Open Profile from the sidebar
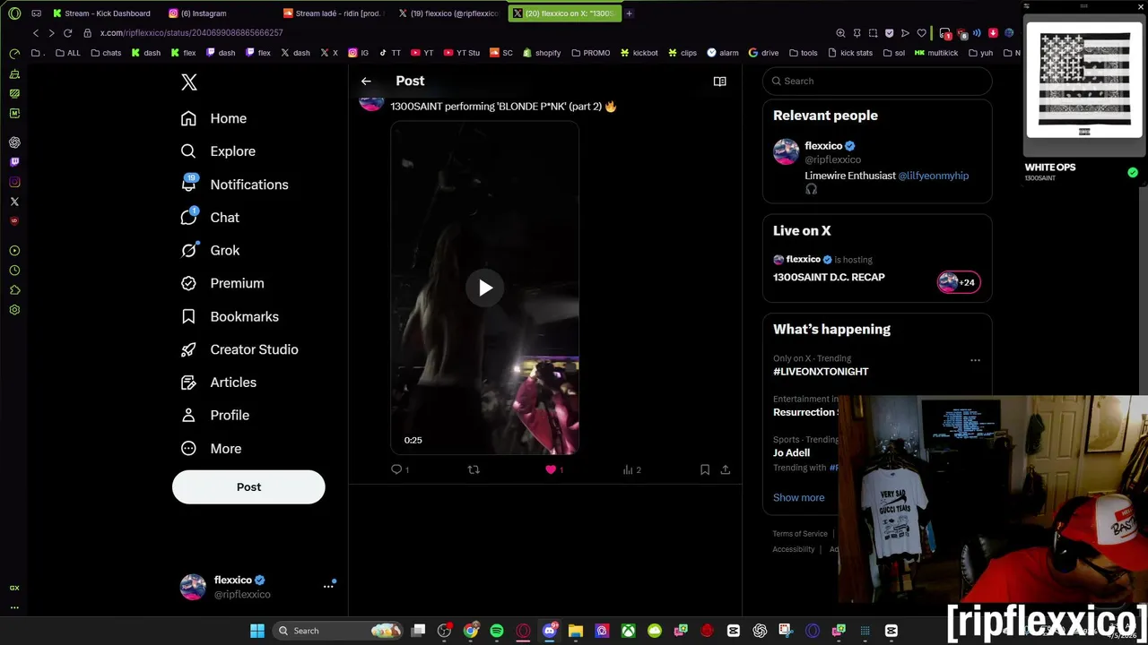The image size is (1148, 645). point(215,416)
